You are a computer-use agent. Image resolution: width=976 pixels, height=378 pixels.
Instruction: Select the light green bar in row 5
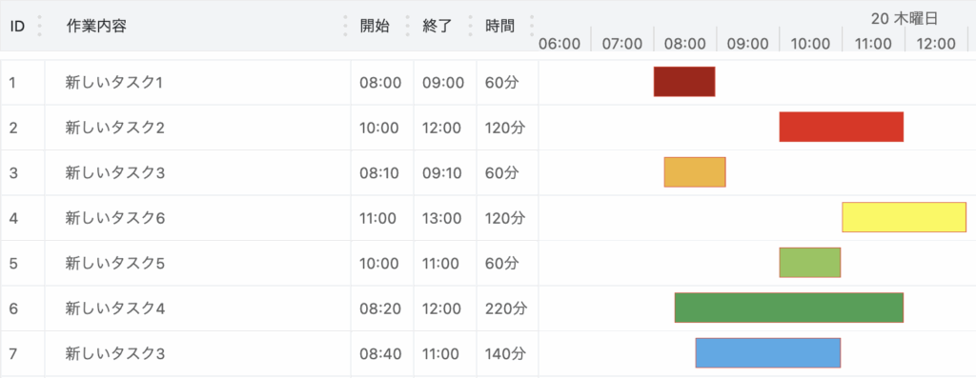click(x=810, y=263)
